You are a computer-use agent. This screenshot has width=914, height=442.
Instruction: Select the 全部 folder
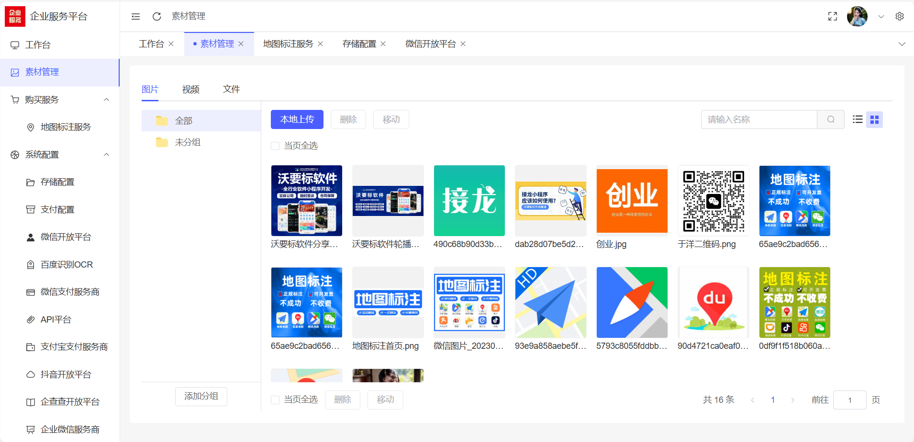(x=201, y=121)
